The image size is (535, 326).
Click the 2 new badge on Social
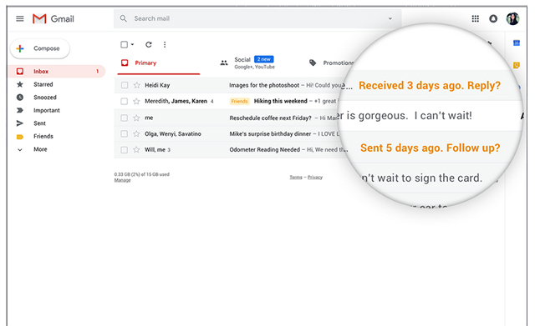pos(264,59)
